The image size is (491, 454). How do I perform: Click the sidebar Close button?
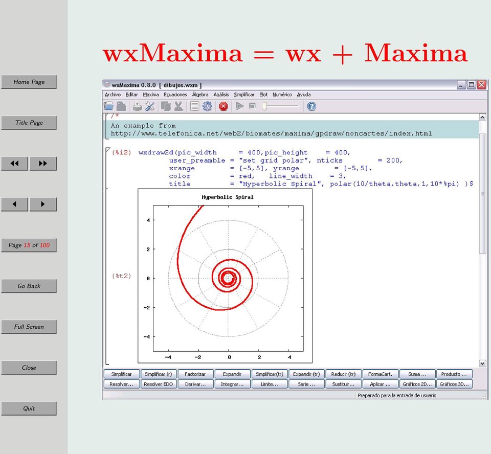29,368
